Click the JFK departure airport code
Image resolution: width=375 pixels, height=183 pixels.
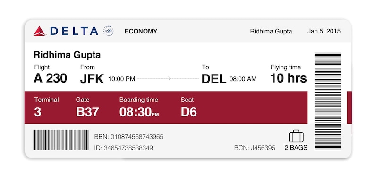(x=92, y=79)
